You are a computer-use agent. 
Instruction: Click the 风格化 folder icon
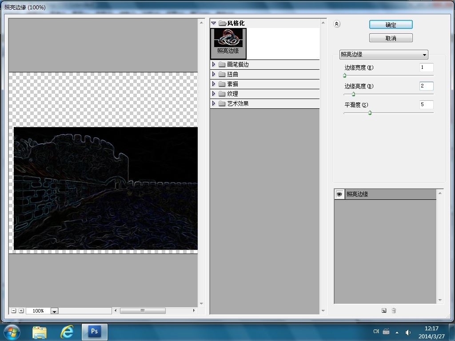click(x=222, y=23)
